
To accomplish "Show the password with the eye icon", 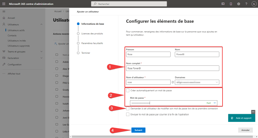I will coord(214,103).
